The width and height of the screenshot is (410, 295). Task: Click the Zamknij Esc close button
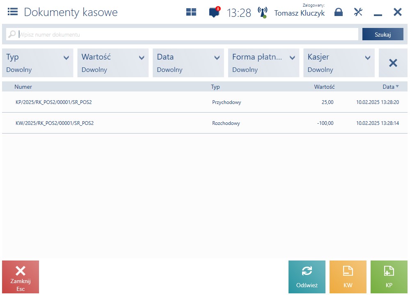click(x=21, y=277)
